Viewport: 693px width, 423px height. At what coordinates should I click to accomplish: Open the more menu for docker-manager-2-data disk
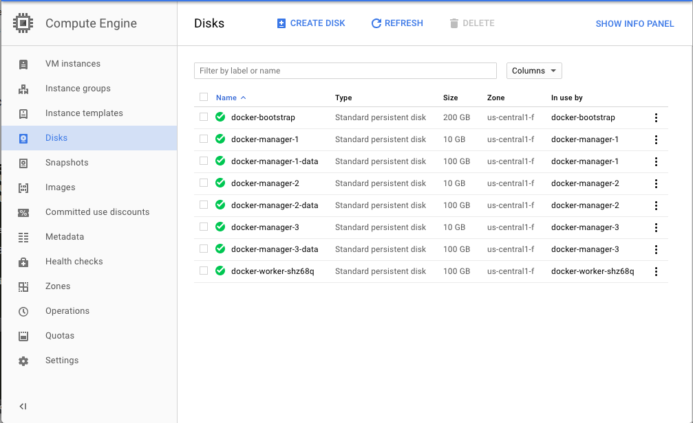tap(656, 205)
